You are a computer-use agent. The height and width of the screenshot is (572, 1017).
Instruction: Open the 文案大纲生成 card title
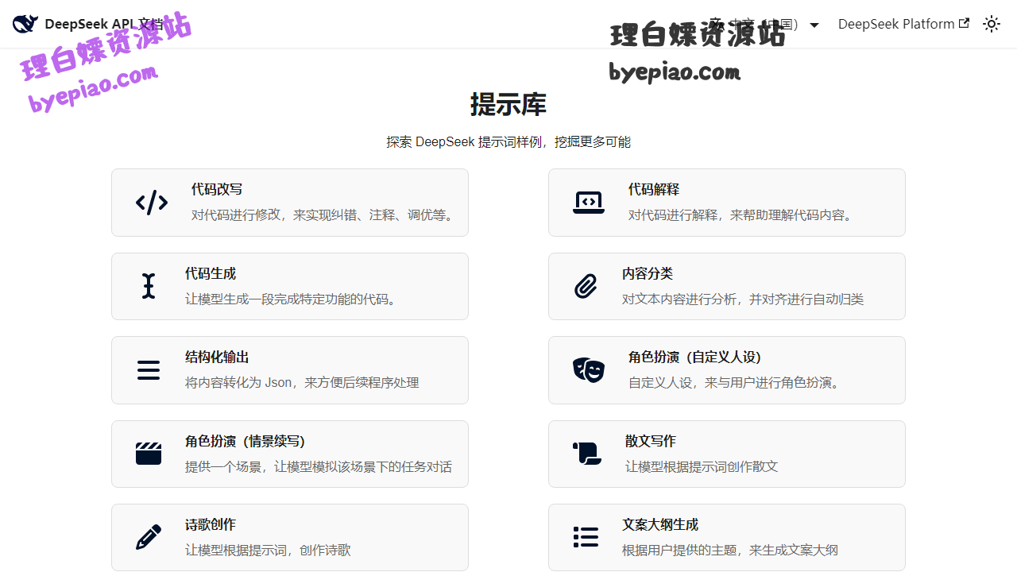[660, 524]
